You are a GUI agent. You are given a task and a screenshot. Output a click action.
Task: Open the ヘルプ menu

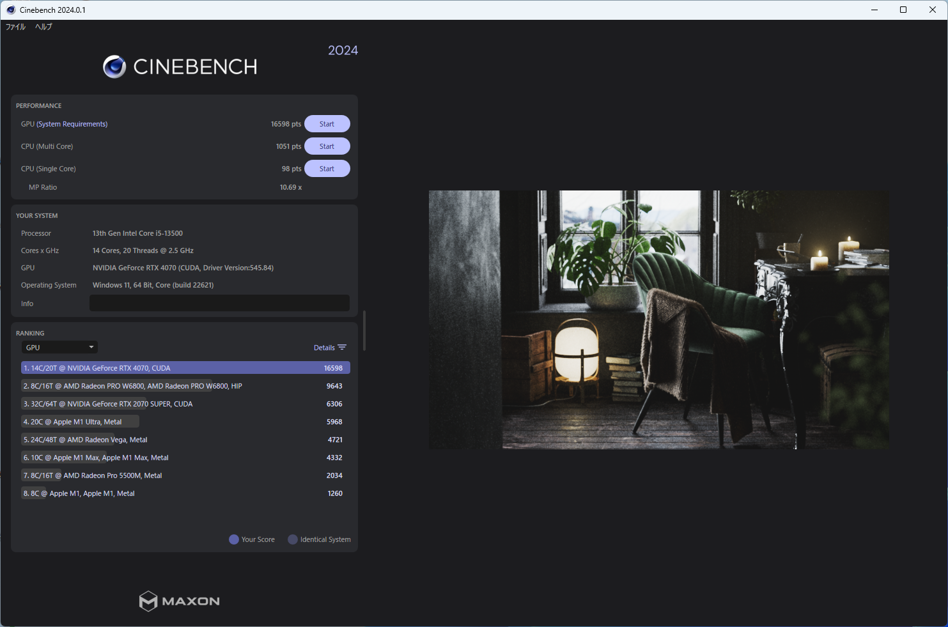[x=43, y=27]
